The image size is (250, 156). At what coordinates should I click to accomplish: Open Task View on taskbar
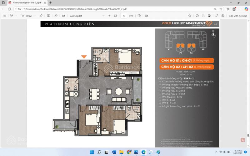click(x=106, y=152)
